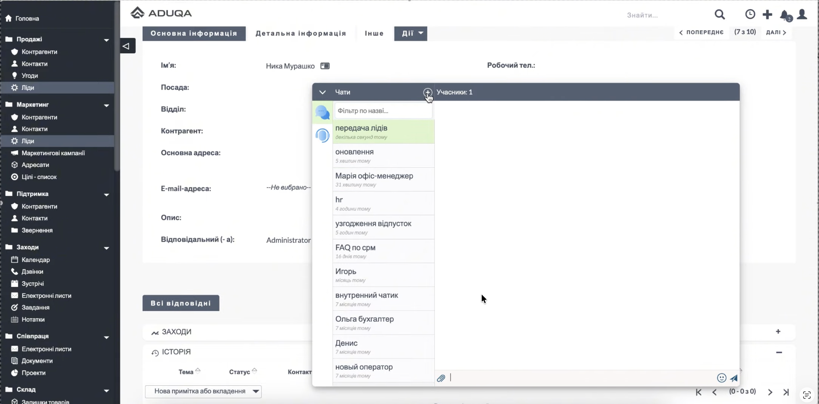Go to ДАЛІ next record

[x=776, y=32]
